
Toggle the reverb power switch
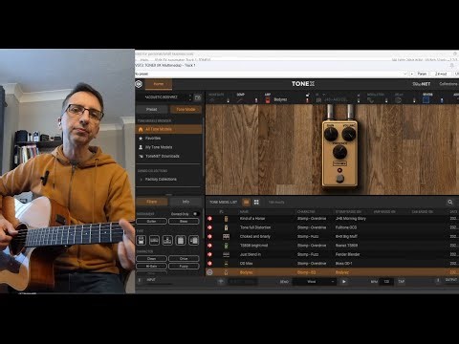[442, 100]
